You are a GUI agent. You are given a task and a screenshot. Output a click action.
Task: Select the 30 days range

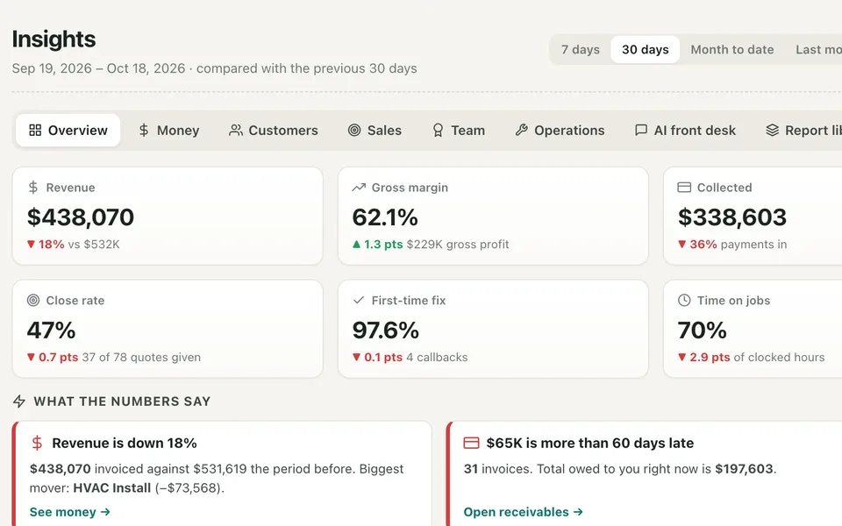pos(645,49)
